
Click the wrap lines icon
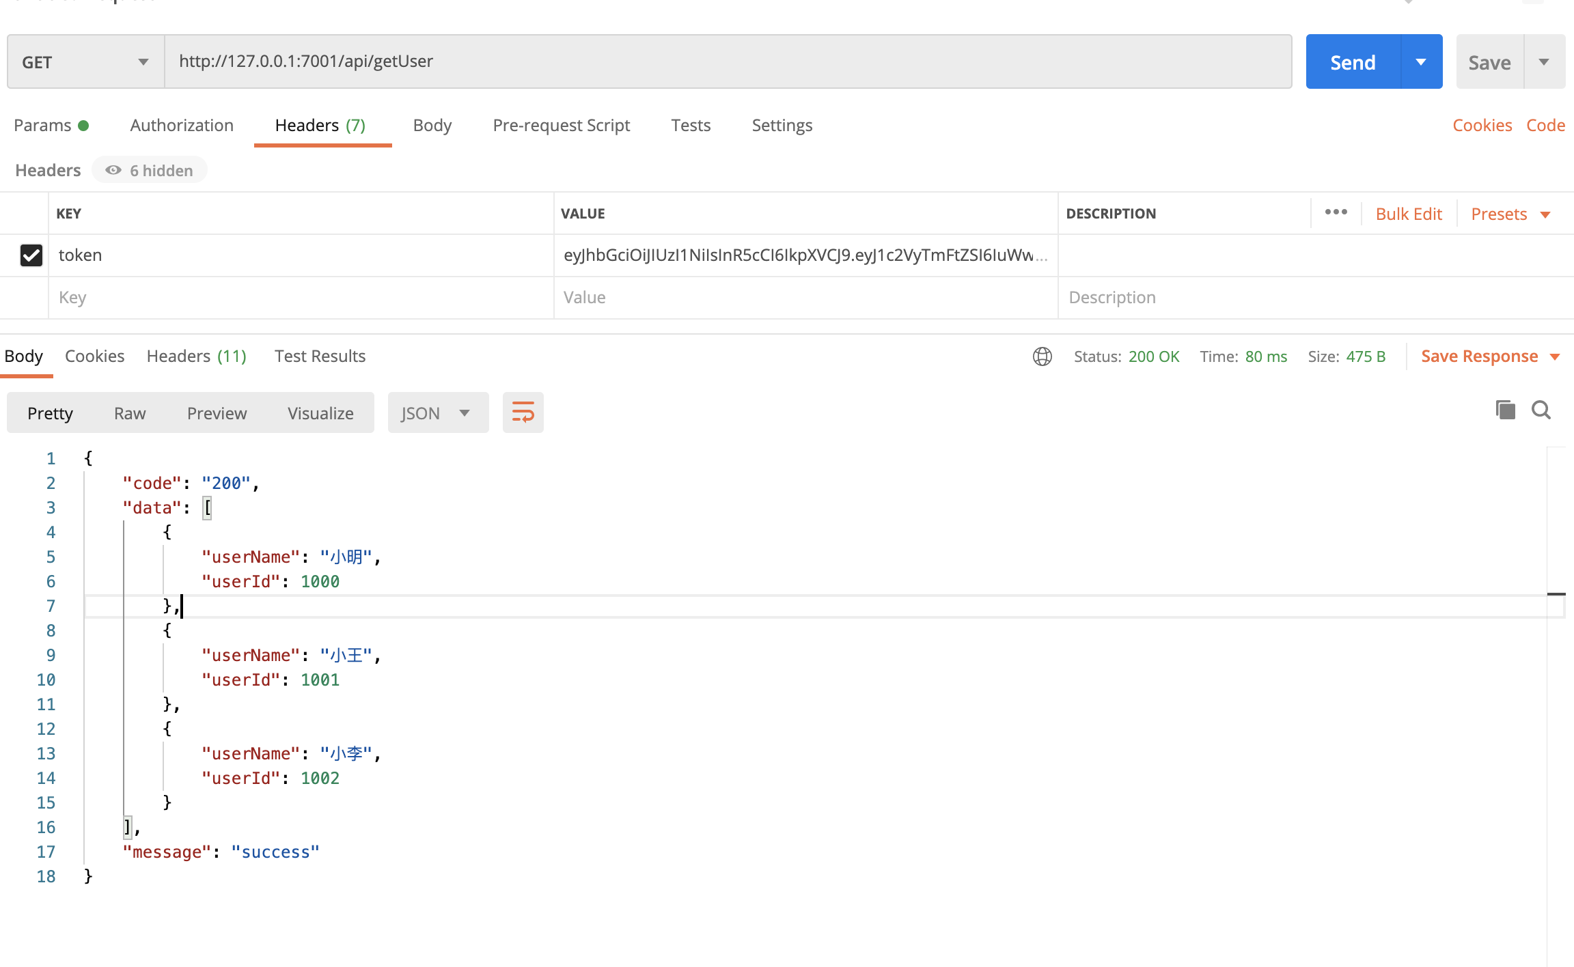point(523,412)
